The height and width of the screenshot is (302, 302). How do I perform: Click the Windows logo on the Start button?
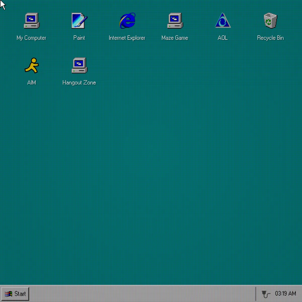(9, 294)
